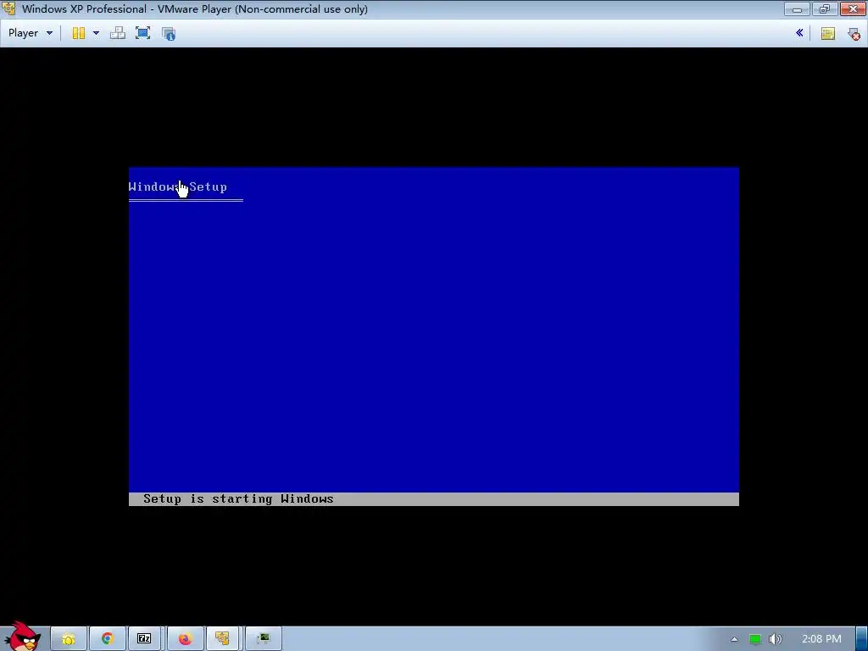Open the VMware notes/message log icon
Screen dimensions: 868x651
coord(827,34)
